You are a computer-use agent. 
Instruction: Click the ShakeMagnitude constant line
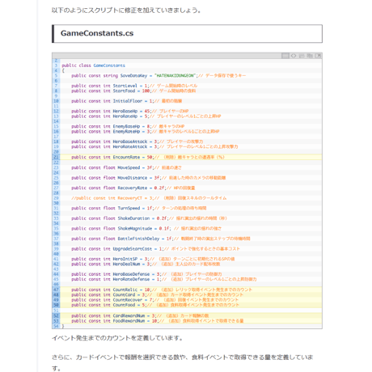[146, 228]
